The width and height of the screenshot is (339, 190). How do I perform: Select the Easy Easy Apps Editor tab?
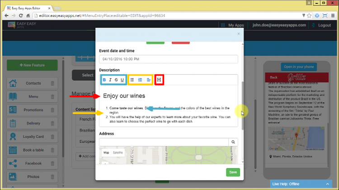[28, 8]
